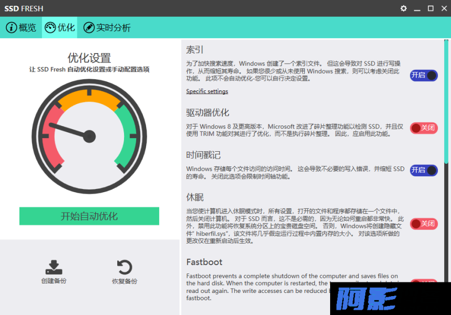Click the 恢复备份 circular arrow icon

coord(124,267)
